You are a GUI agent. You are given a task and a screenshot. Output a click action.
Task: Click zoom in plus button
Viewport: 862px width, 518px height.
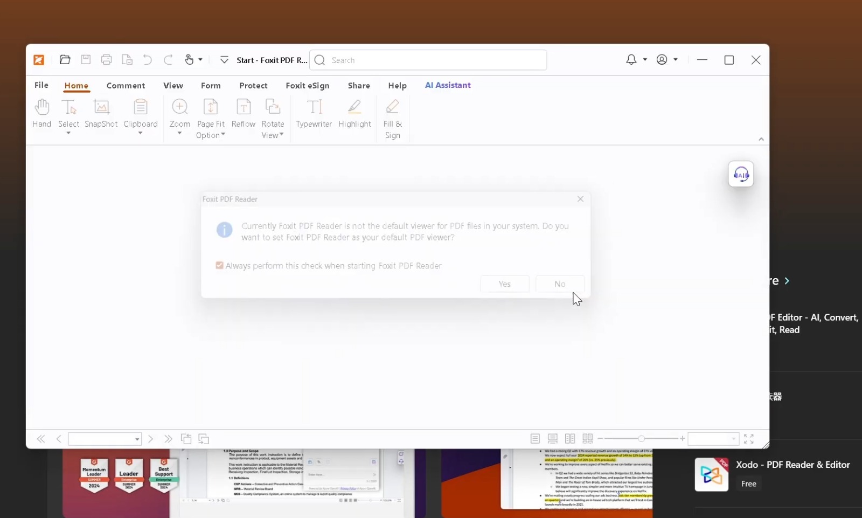[683, 439]
